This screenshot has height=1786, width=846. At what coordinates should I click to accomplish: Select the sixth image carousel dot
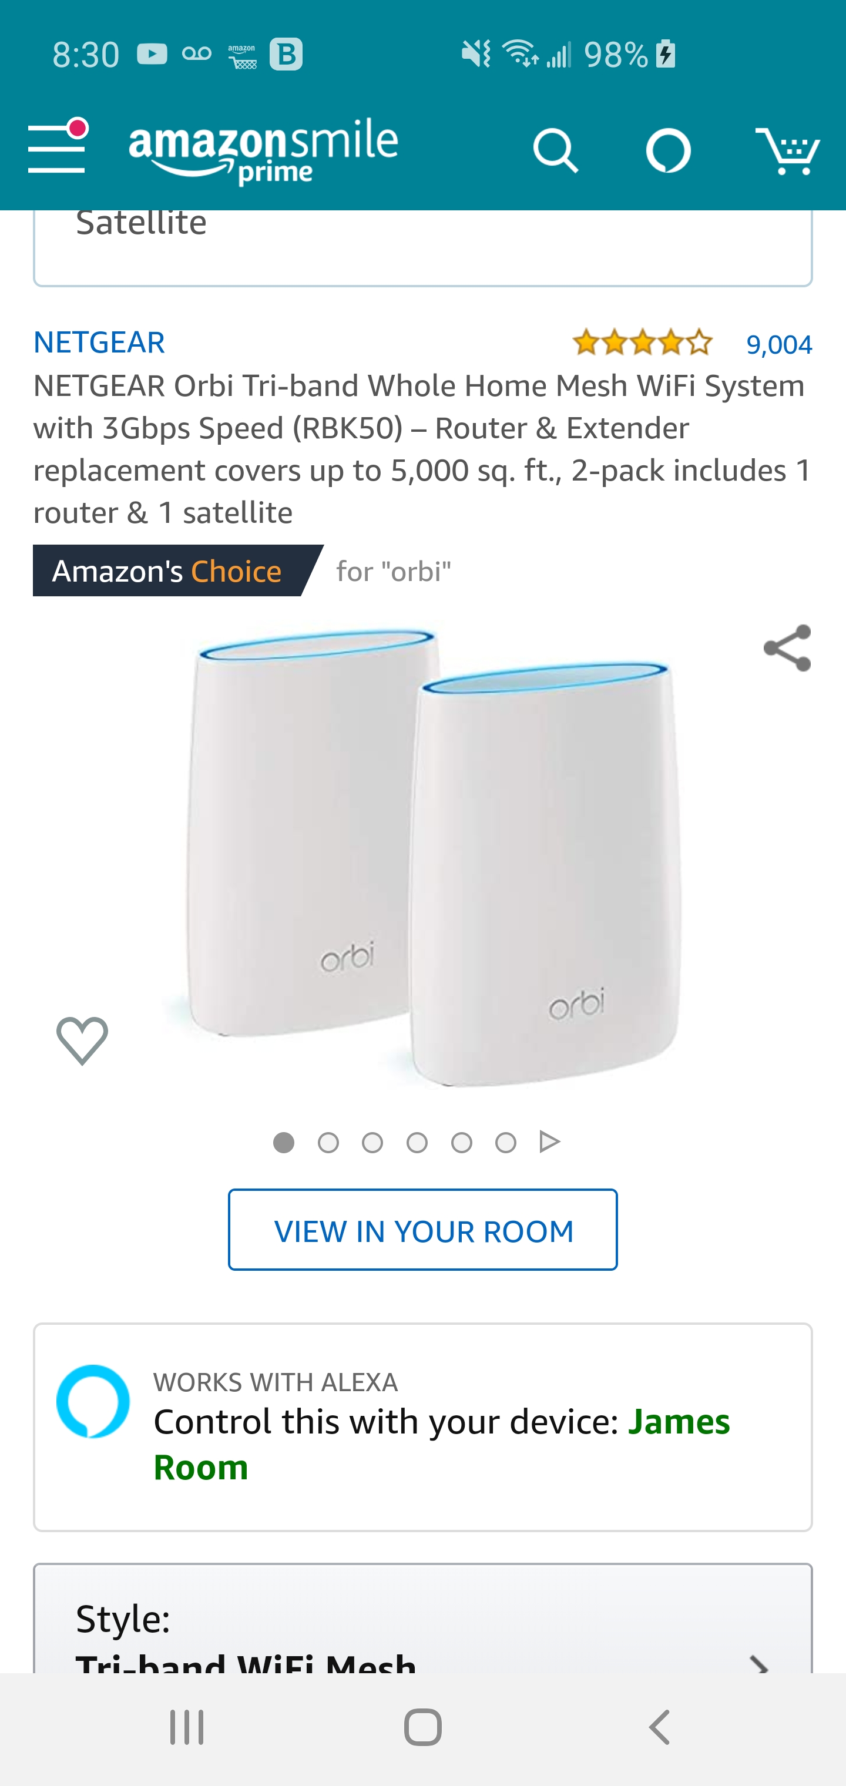point(505,1142)
